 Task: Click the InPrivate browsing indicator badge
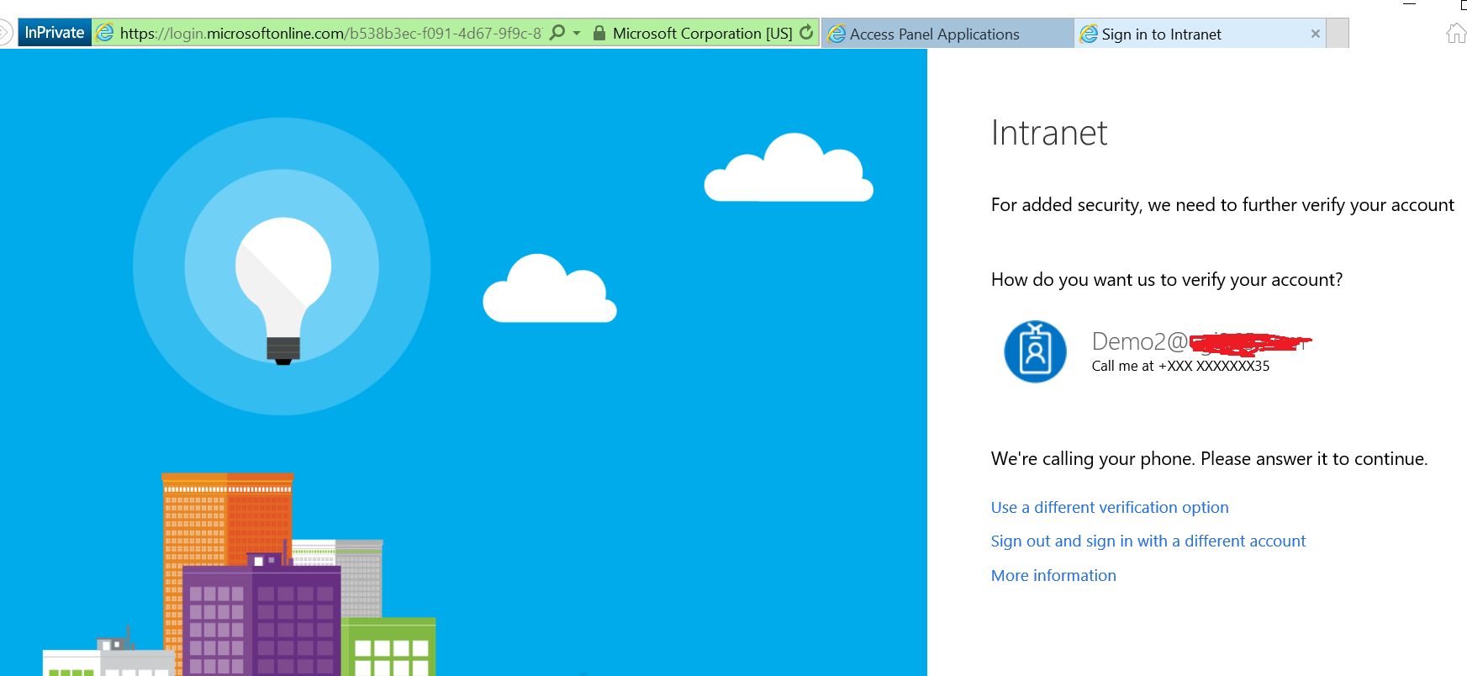[x=55, y=33]
